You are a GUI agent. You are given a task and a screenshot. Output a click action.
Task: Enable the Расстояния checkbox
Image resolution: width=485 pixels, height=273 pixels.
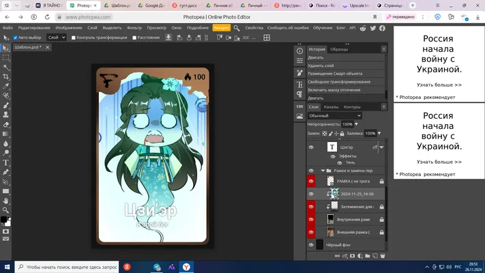point(134,38)
